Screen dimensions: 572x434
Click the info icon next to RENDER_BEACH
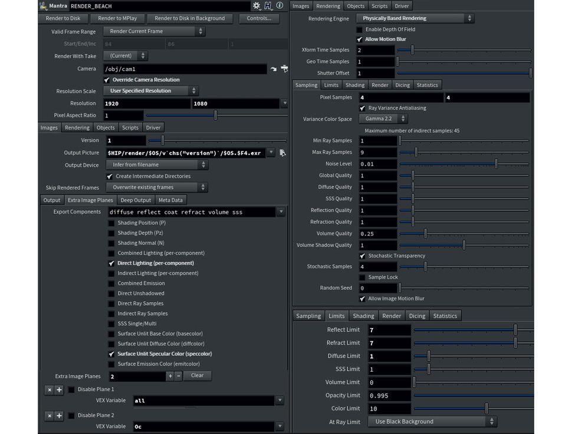coord(280,6)
